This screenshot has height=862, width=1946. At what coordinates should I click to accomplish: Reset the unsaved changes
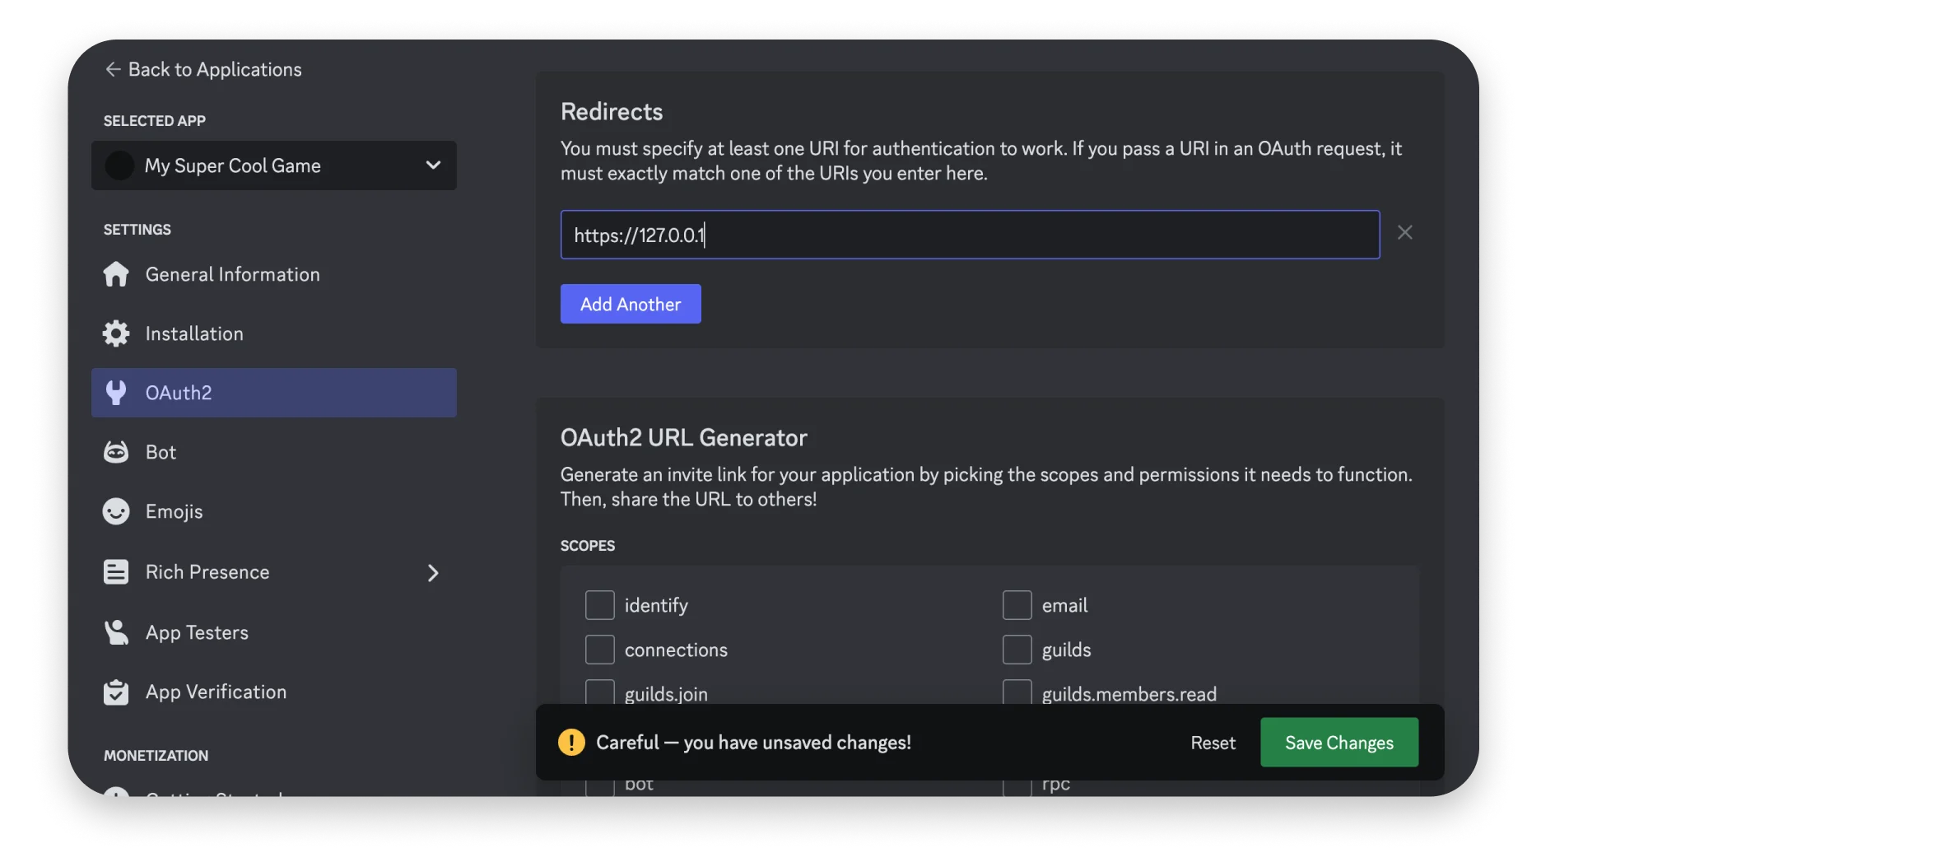tap(1213, 743)
